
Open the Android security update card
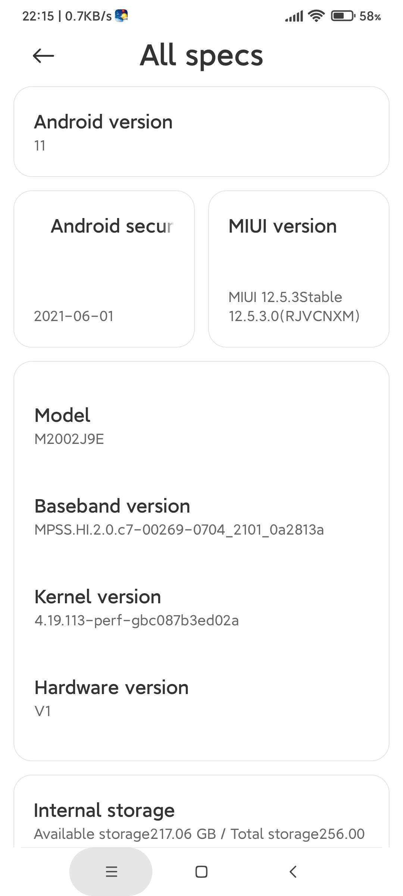pyautogui.click(x=104, y=269)
